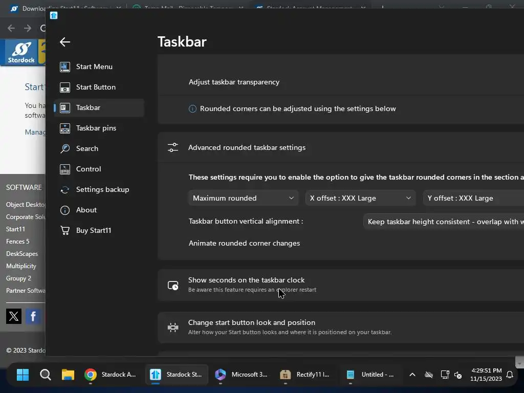This screenshot has height=393, width=524.
Task: Click the Start11 app icon in title bar
Action: (54, 15)
